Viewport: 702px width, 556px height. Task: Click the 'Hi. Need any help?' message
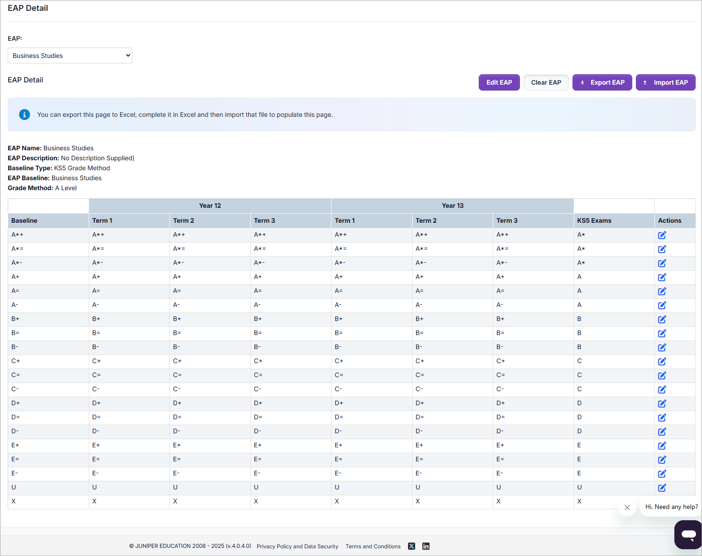click(671, 507)
